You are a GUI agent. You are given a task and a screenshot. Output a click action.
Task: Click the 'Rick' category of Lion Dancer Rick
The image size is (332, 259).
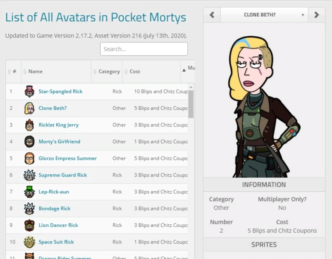[x=117, y=225]
